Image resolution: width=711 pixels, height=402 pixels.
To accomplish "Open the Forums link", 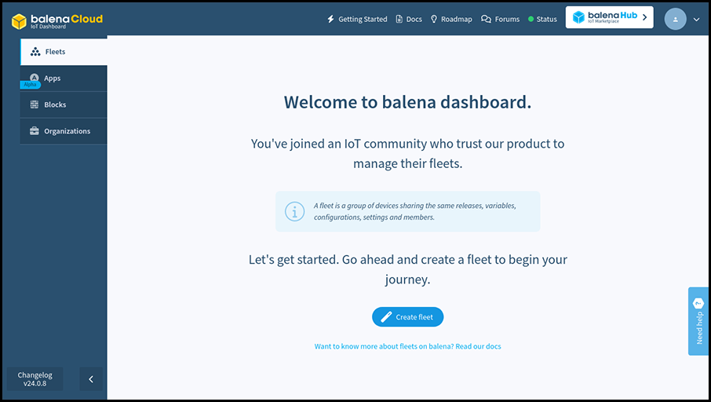I will point(500,19).
